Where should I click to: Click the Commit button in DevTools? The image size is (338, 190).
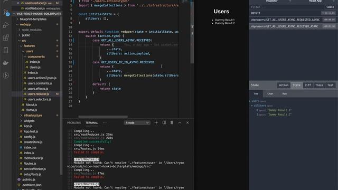[330, 7]
